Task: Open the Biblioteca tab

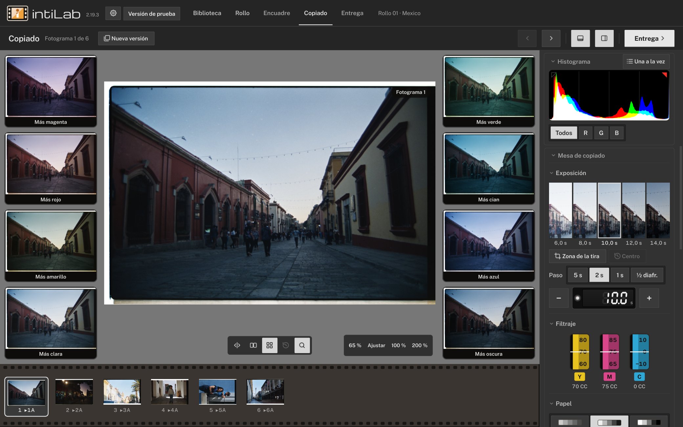Action: click(207, 13)
